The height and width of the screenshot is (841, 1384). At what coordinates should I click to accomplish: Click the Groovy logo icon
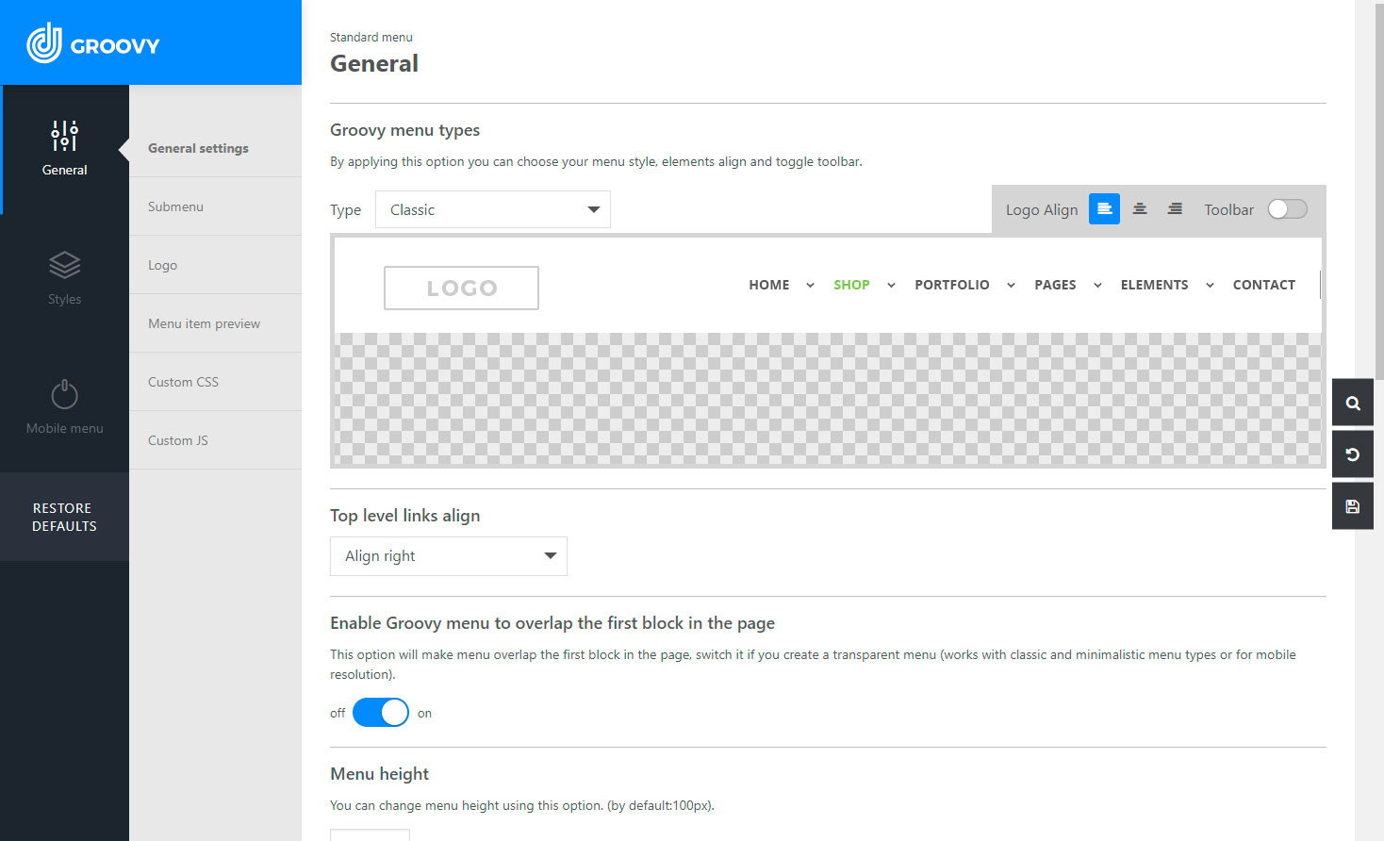coord(44,43)
